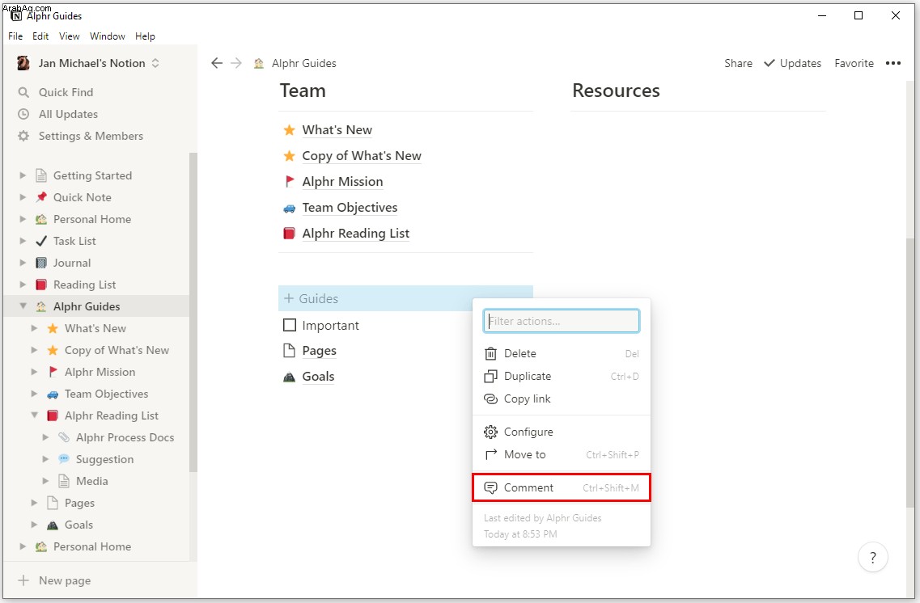The image size is (920, 603).
Task: Expand Getting Started with its sidebar triangle
Action: coord(23,175)
